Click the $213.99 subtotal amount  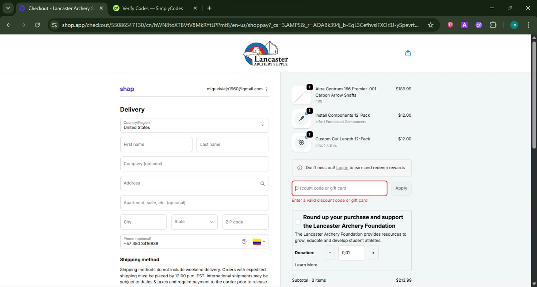(x=403, y=280)
